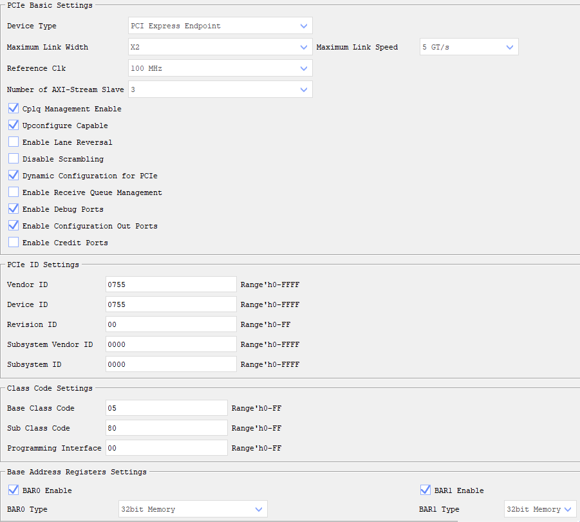Screen dimensions: 580x522
Task: Enable Receive Queue Management checkbox
Action: tap(14, 192)
